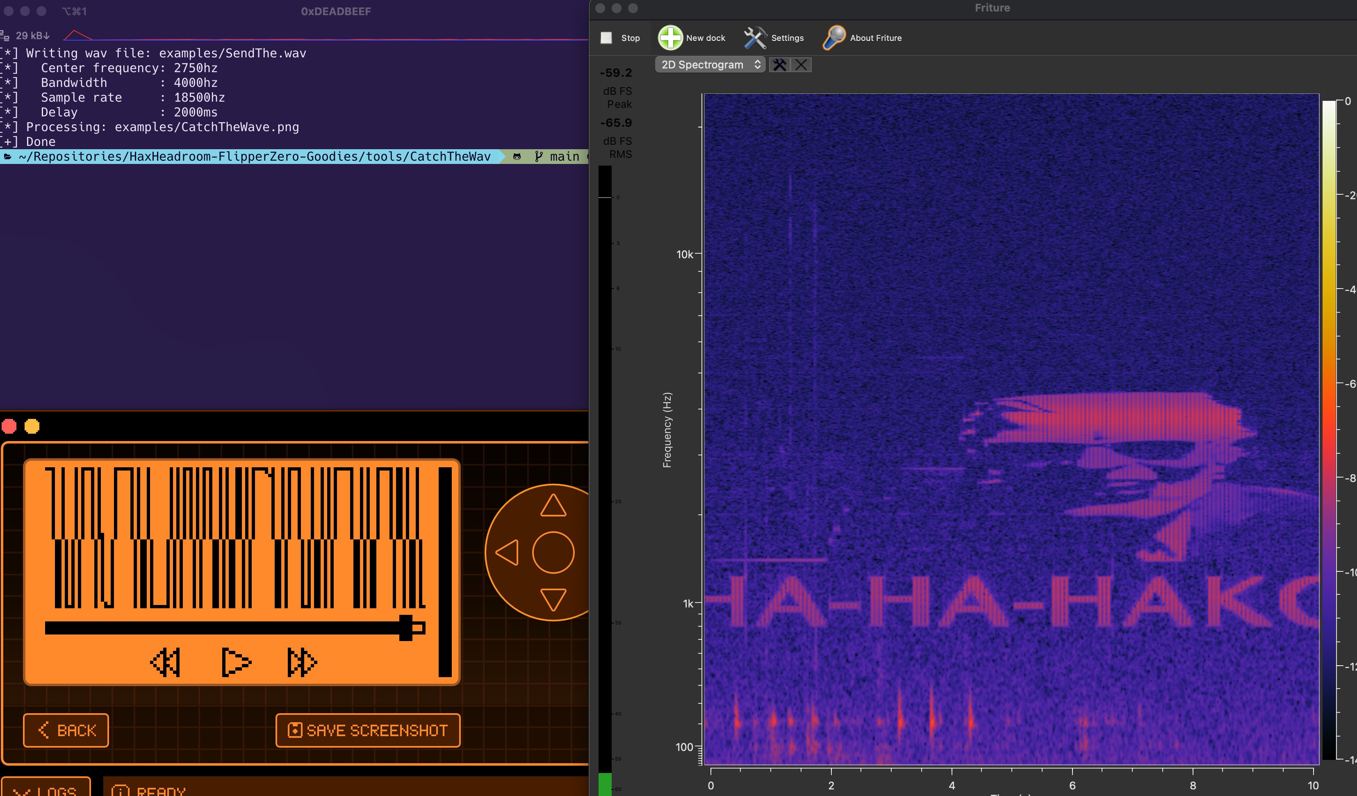
Task: Add a New dock in Friture
Action: (692, 38)
